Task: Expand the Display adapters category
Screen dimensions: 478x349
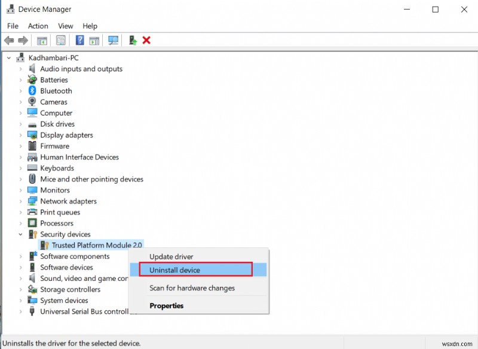Action: click(x=20, y=135)
